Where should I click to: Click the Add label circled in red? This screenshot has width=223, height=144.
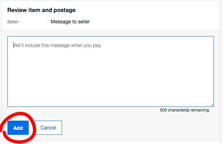pyautogui.click(x=18, y=128)
